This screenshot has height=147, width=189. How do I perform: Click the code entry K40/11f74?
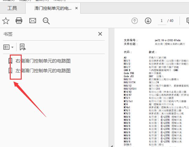pos(129,82)
